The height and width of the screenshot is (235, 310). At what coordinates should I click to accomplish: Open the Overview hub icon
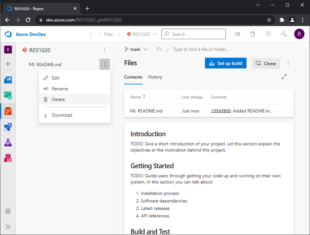point(8,80)
